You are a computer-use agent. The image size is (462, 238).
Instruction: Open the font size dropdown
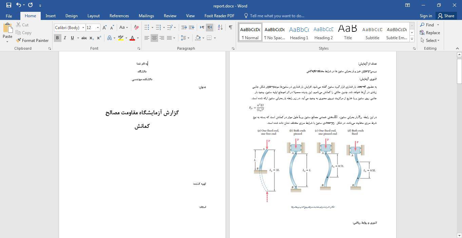98,28
